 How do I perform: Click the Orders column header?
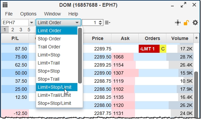click(153, 38)
